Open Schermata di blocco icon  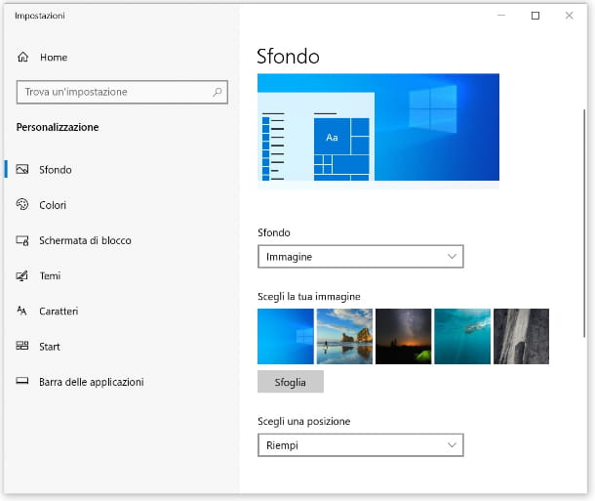(22, 240)
